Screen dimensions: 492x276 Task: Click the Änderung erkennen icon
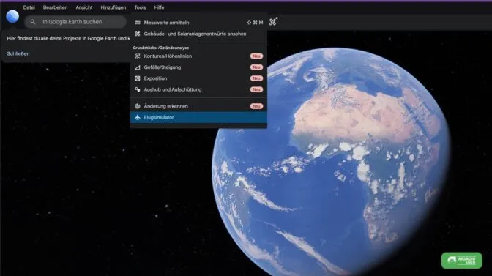(x=138, y=106)
